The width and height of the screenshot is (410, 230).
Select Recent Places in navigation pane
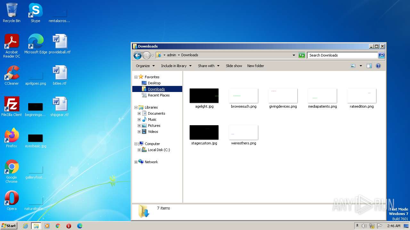tap(159, 95)
